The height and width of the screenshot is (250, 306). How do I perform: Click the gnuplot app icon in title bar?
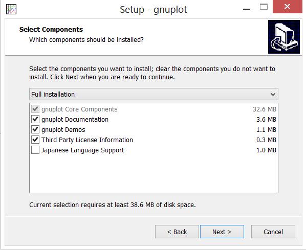(x=11, y=9)
